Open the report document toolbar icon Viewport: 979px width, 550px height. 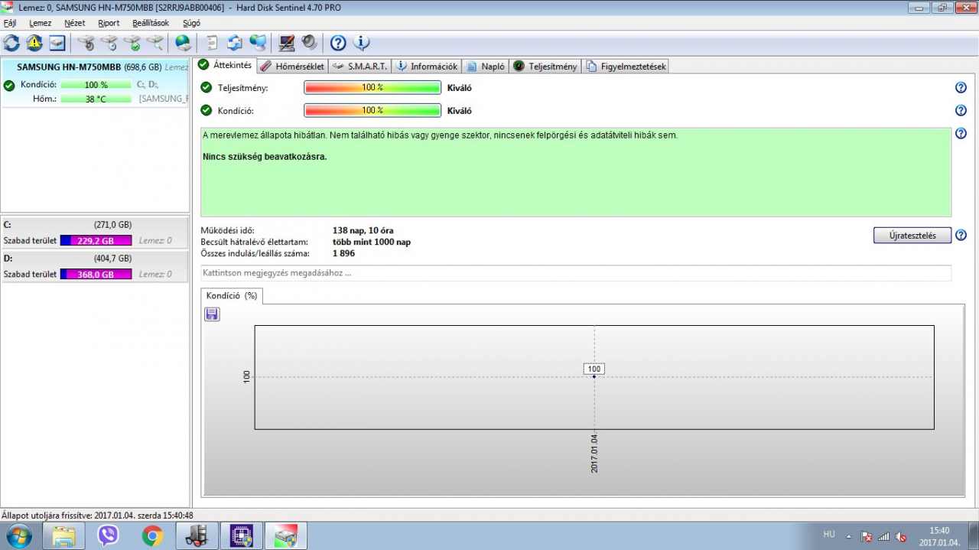coord(212,43)
